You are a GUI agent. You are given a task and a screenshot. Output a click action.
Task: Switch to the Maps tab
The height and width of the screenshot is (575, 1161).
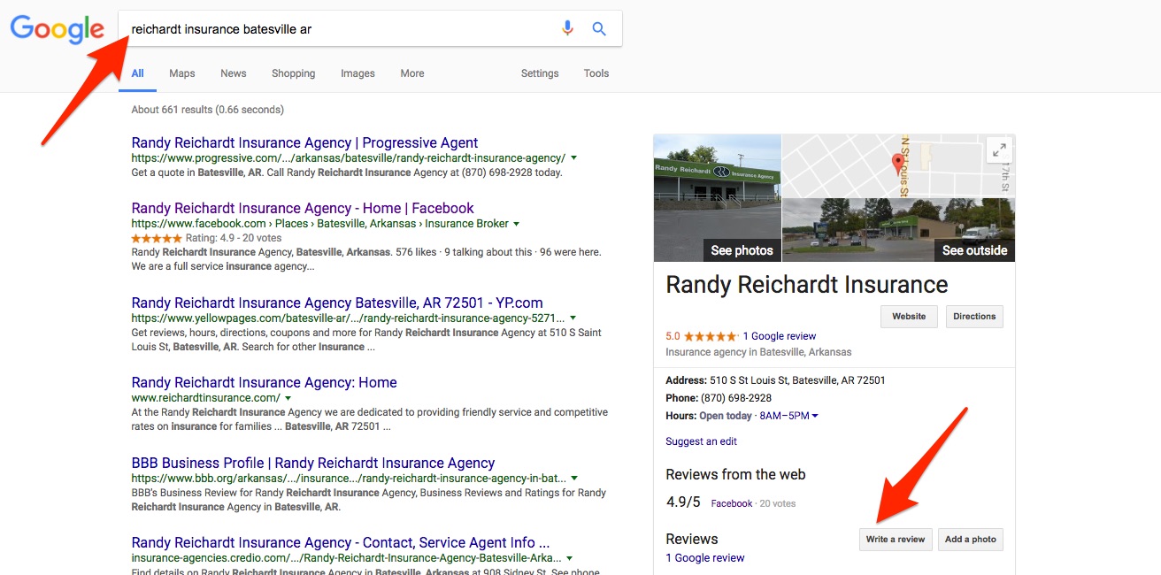(x=182, y=73)
